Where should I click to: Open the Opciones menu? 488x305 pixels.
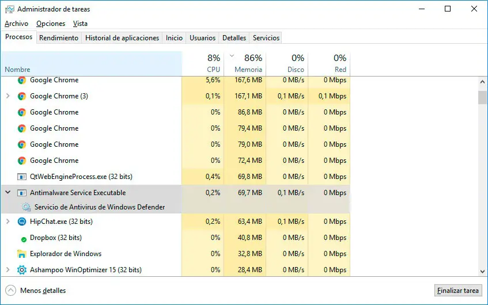(51, 24)
